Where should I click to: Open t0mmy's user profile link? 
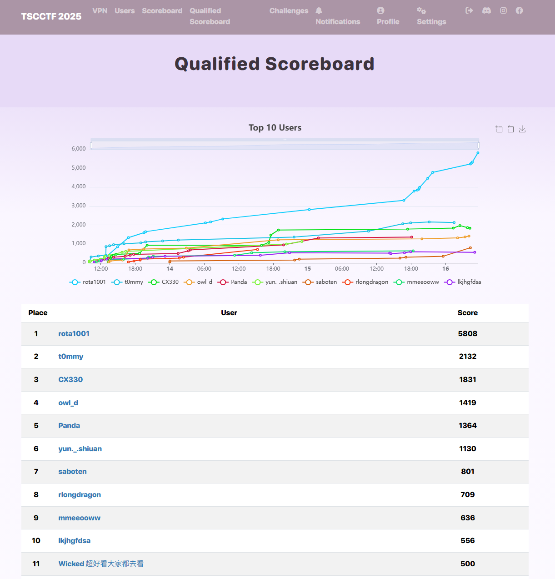click(x=70, y=356)
